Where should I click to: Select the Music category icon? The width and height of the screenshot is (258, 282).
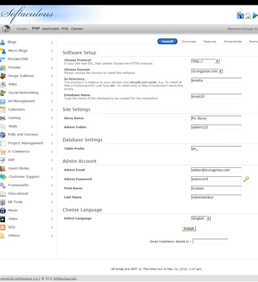(x=3, y=210)
